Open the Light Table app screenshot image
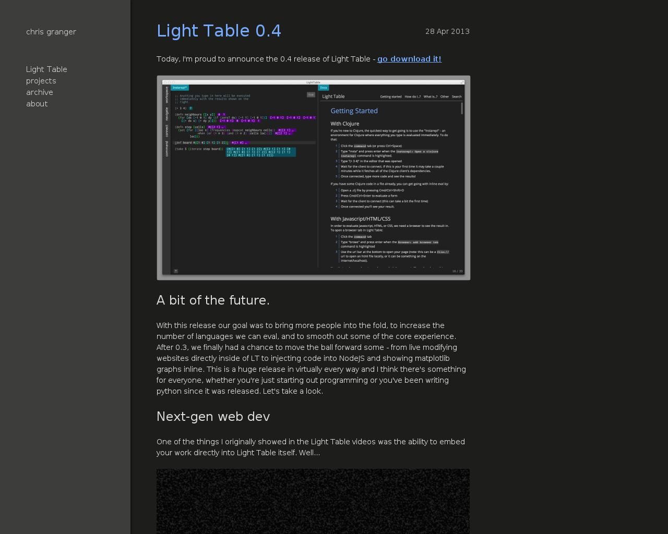Viewport: 668px width, 534px height. (314, 178)
